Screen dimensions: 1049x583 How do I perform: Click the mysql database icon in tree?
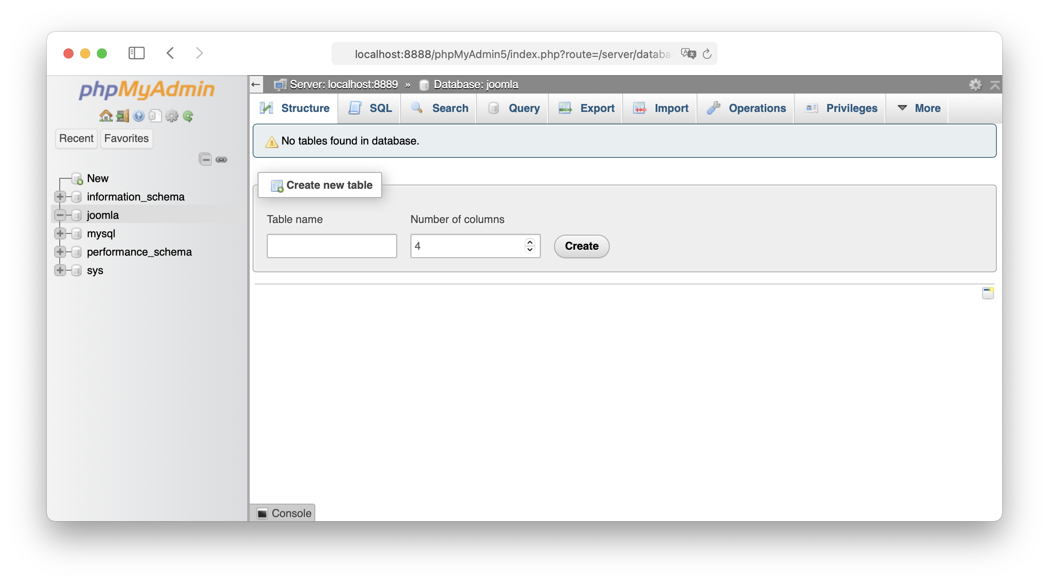(76, 233)
